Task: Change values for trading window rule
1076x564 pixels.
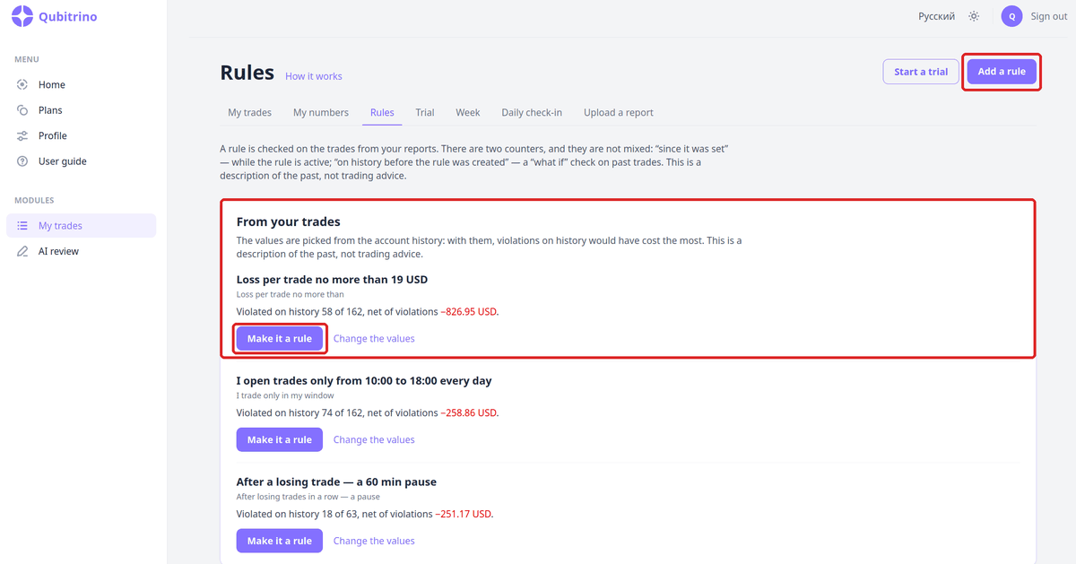Action: tap(374, 439)
